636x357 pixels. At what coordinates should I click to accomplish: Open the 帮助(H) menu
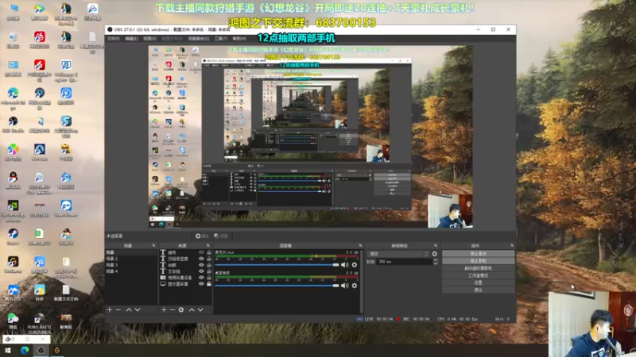239,39
